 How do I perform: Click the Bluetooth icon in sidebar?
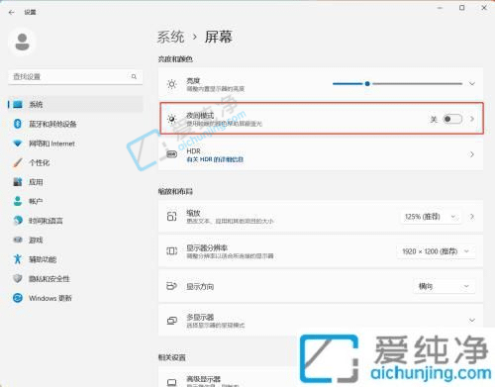tap(18, 124)
